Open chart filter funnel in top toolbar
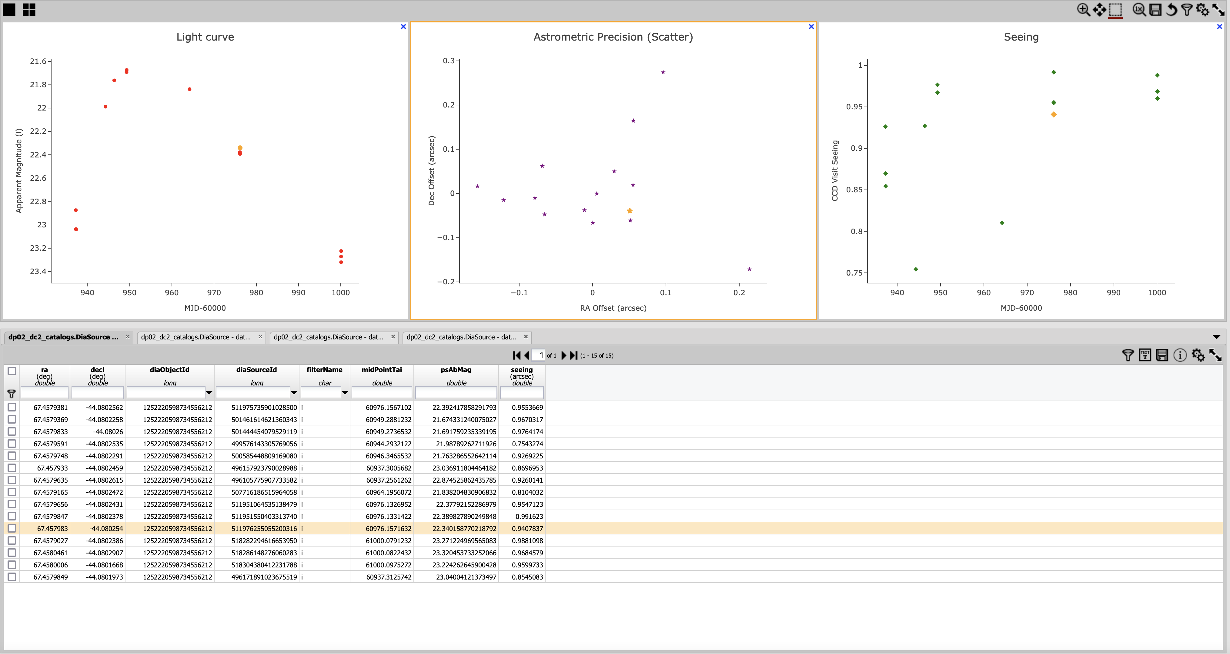 (1187, 10)
